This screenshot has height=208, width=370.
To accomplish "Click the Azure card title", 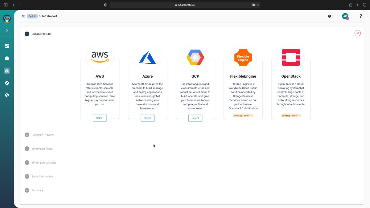I will tap(147, 76).
